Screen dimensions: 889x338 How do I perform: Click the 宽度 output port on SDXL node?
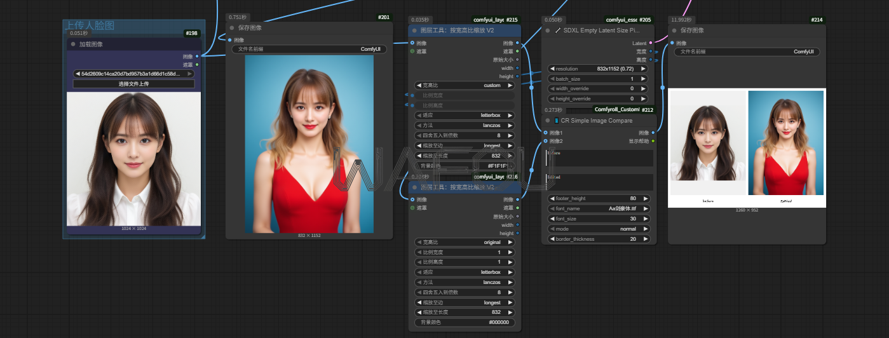[x=650, y=51]
